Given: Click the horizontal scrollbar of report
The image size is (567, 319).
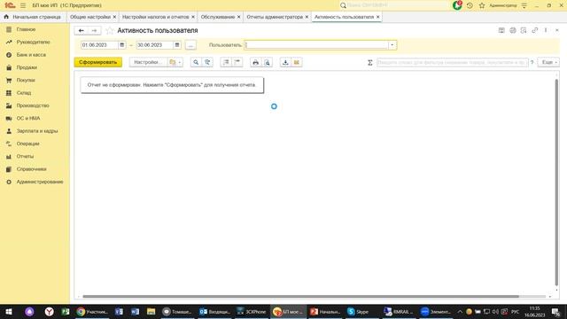Looking at the screenshot, I should (x=301, y=296).
